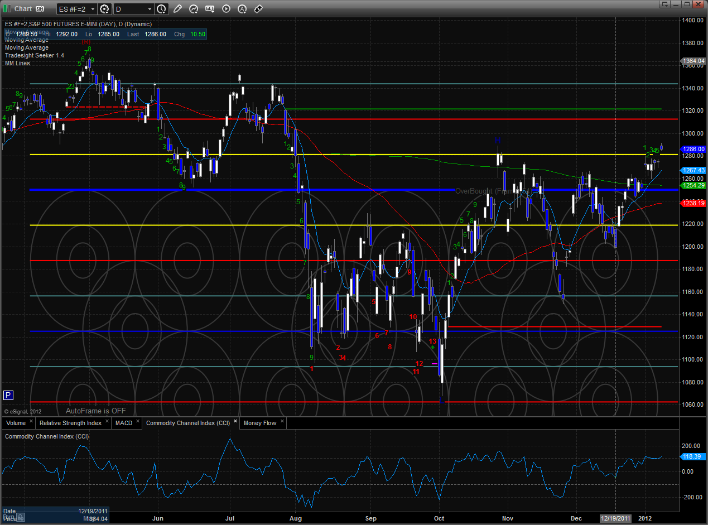Click the SIM badge icon
This screenshot has height=525, width=708.
[x=40, y=9]
